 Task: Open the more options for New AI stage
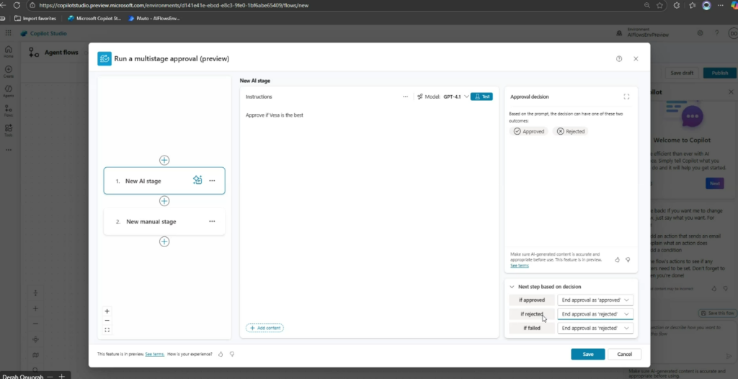(212, 181)
